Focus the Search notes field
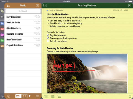 tap(23, 11)
